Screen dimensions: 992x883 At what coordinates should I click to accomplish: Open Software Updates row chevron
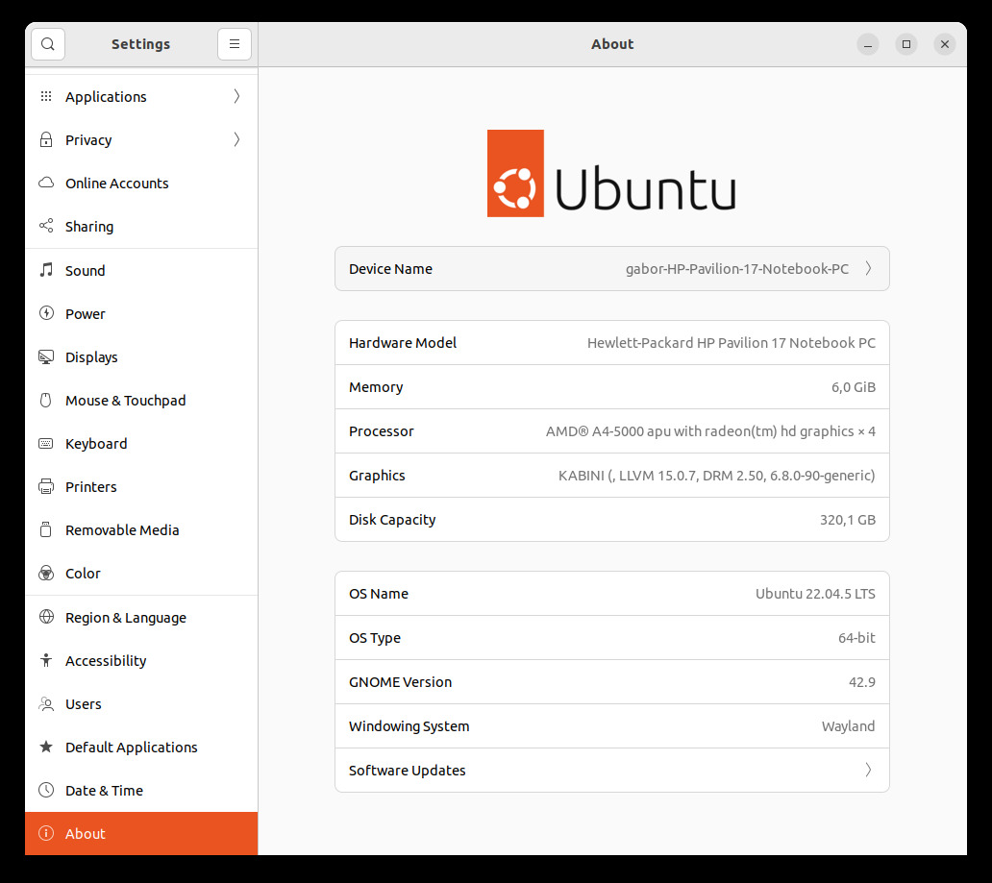(x=869, y=770)
